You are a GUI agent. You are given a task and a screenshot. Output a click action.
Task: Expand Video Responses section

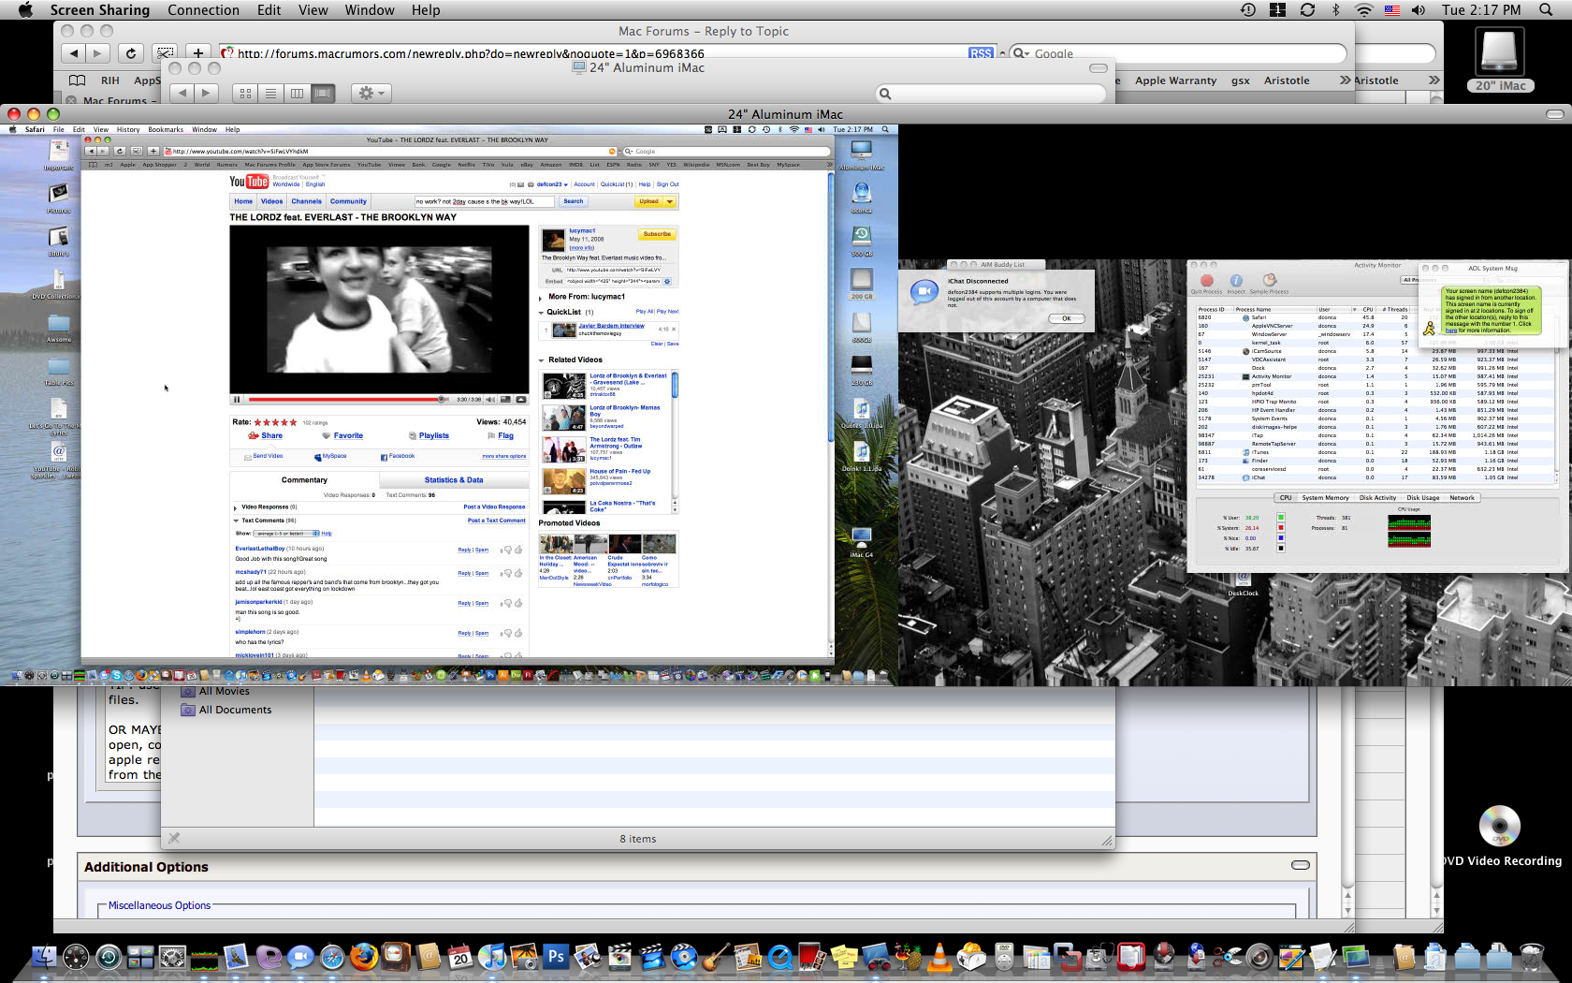click(x=235, y=507)
